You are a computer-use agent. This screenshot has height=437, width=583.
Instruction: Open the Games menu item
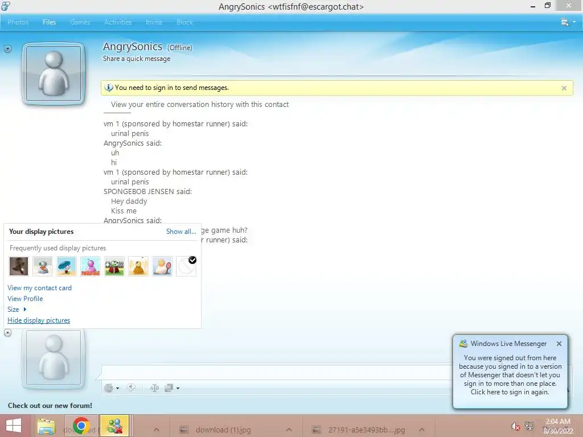click(80, 22)
